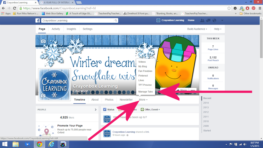Click the Facebook logo icon

point(38,21)
